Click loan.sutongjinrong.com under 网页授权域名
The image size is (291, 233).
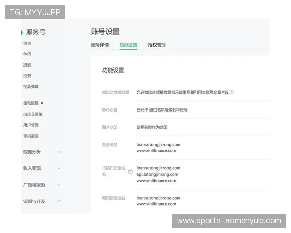(158, 198)
